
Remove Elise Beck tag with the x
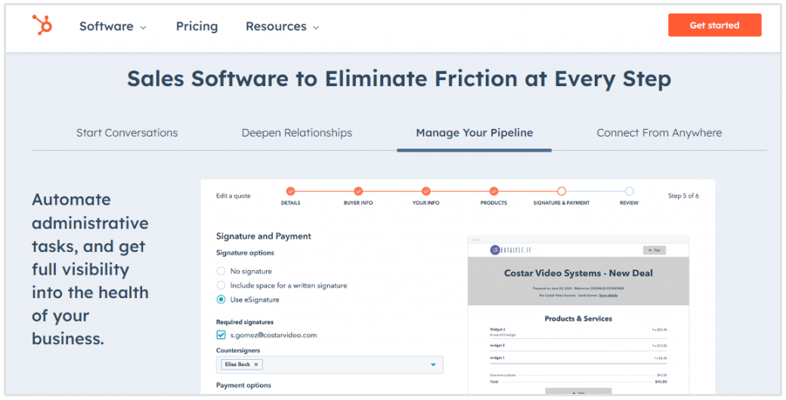click(x=256, y=365)
